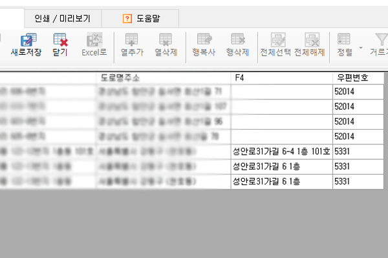Click the F4 column header
Viewport: 388px width, 258px height.
[x=281, y=78]
